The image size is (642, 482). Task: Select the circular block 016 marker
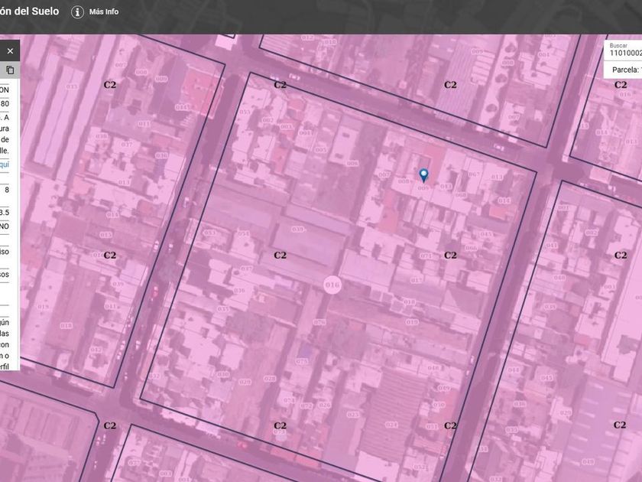(x=332, y=285)
